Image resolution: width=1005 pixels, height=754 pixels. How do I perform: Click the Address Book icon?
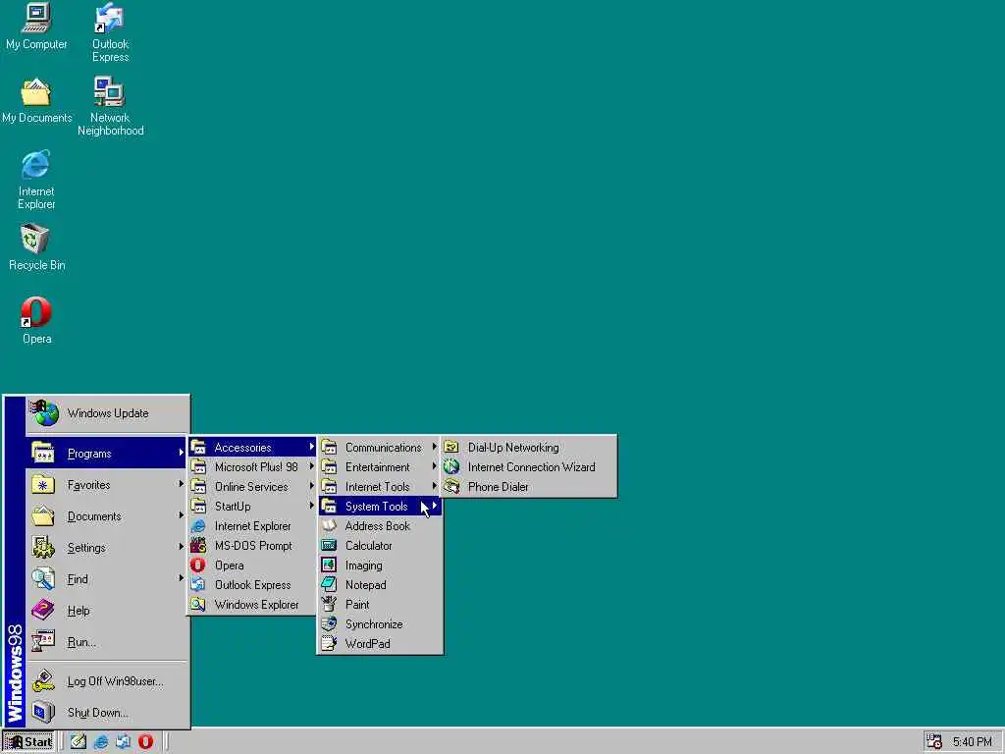pos(329,526)
